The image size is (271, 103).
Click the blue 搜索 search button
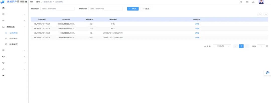point(133,9)
